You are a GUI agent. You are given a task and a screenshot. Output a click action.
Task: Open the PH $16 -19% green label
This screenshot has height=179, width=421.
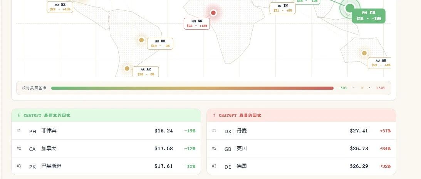click(x=369, y=16)
